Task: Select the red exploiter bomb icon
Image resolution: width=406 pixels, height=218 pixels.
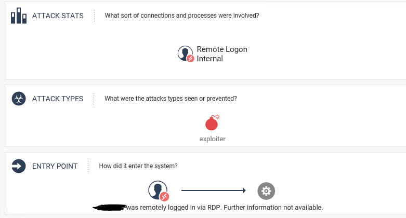Action: pyautogui.click(x=212, y=122)
